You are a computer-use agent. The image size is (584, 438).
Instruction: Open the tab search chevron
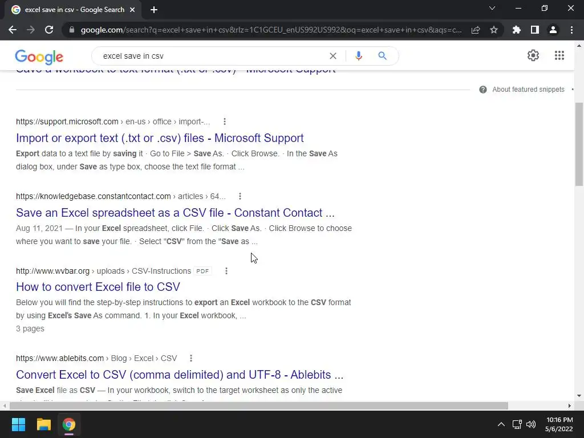[x=492, y=8]
